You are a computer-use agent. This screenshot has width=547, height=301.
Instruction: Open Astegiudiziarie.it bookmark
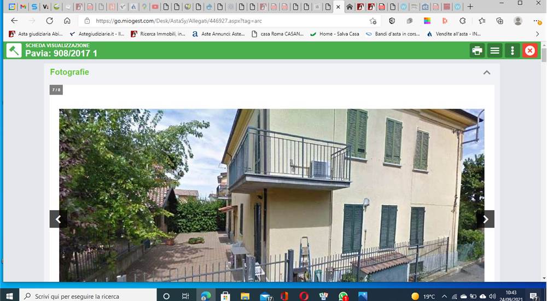(x=97, y=34)
